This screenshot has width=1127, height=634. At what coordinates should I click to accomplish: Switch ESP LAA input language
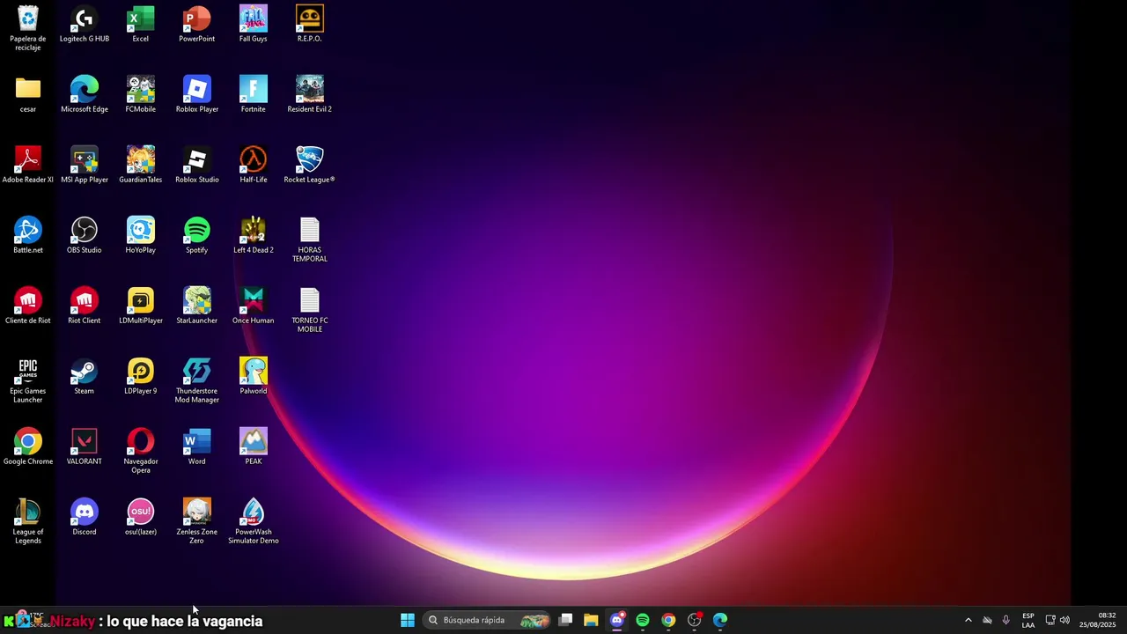pyautogui.click(x=1028, y=620)
